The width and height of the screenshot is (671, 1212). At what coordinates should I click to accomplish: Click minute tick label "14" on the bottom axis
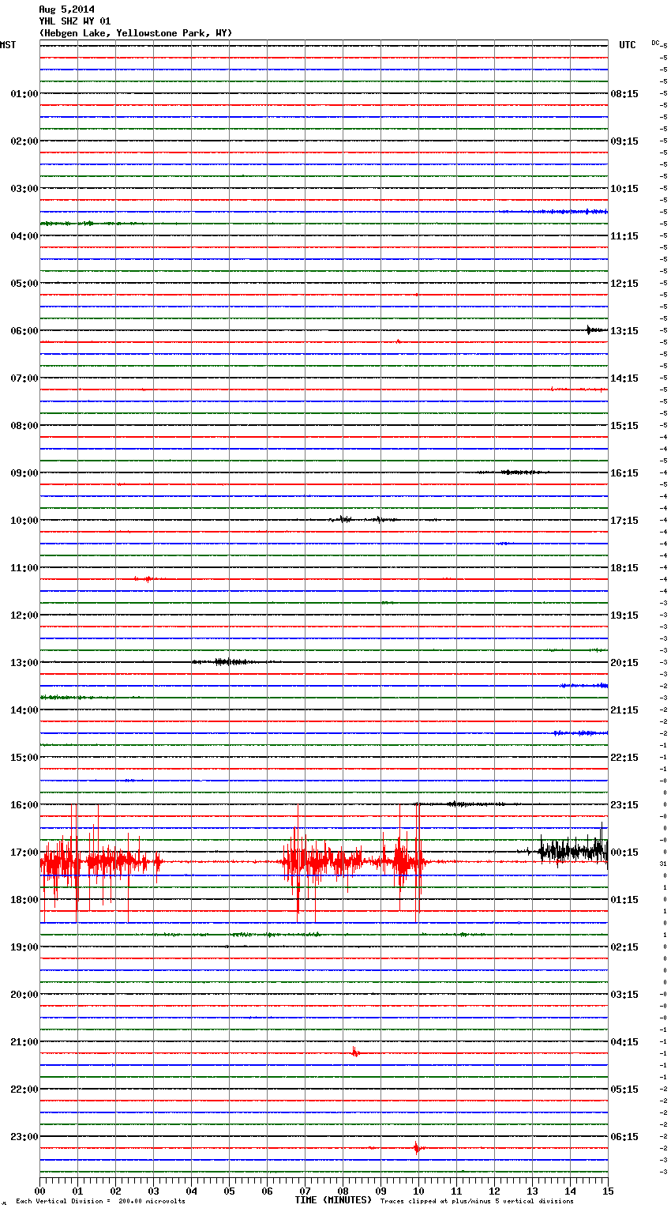tap(570, 1191)
